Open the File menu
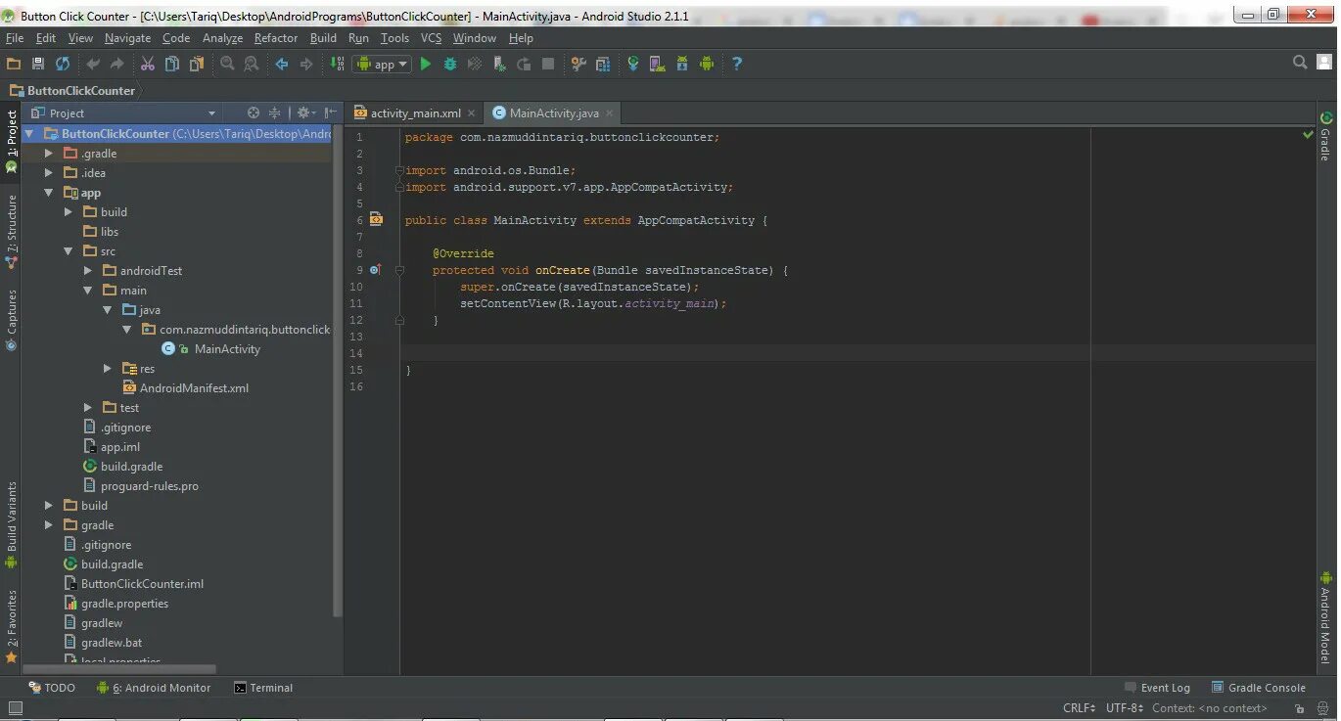Screen dimensions: 1341x721 [x=15, y=38]
